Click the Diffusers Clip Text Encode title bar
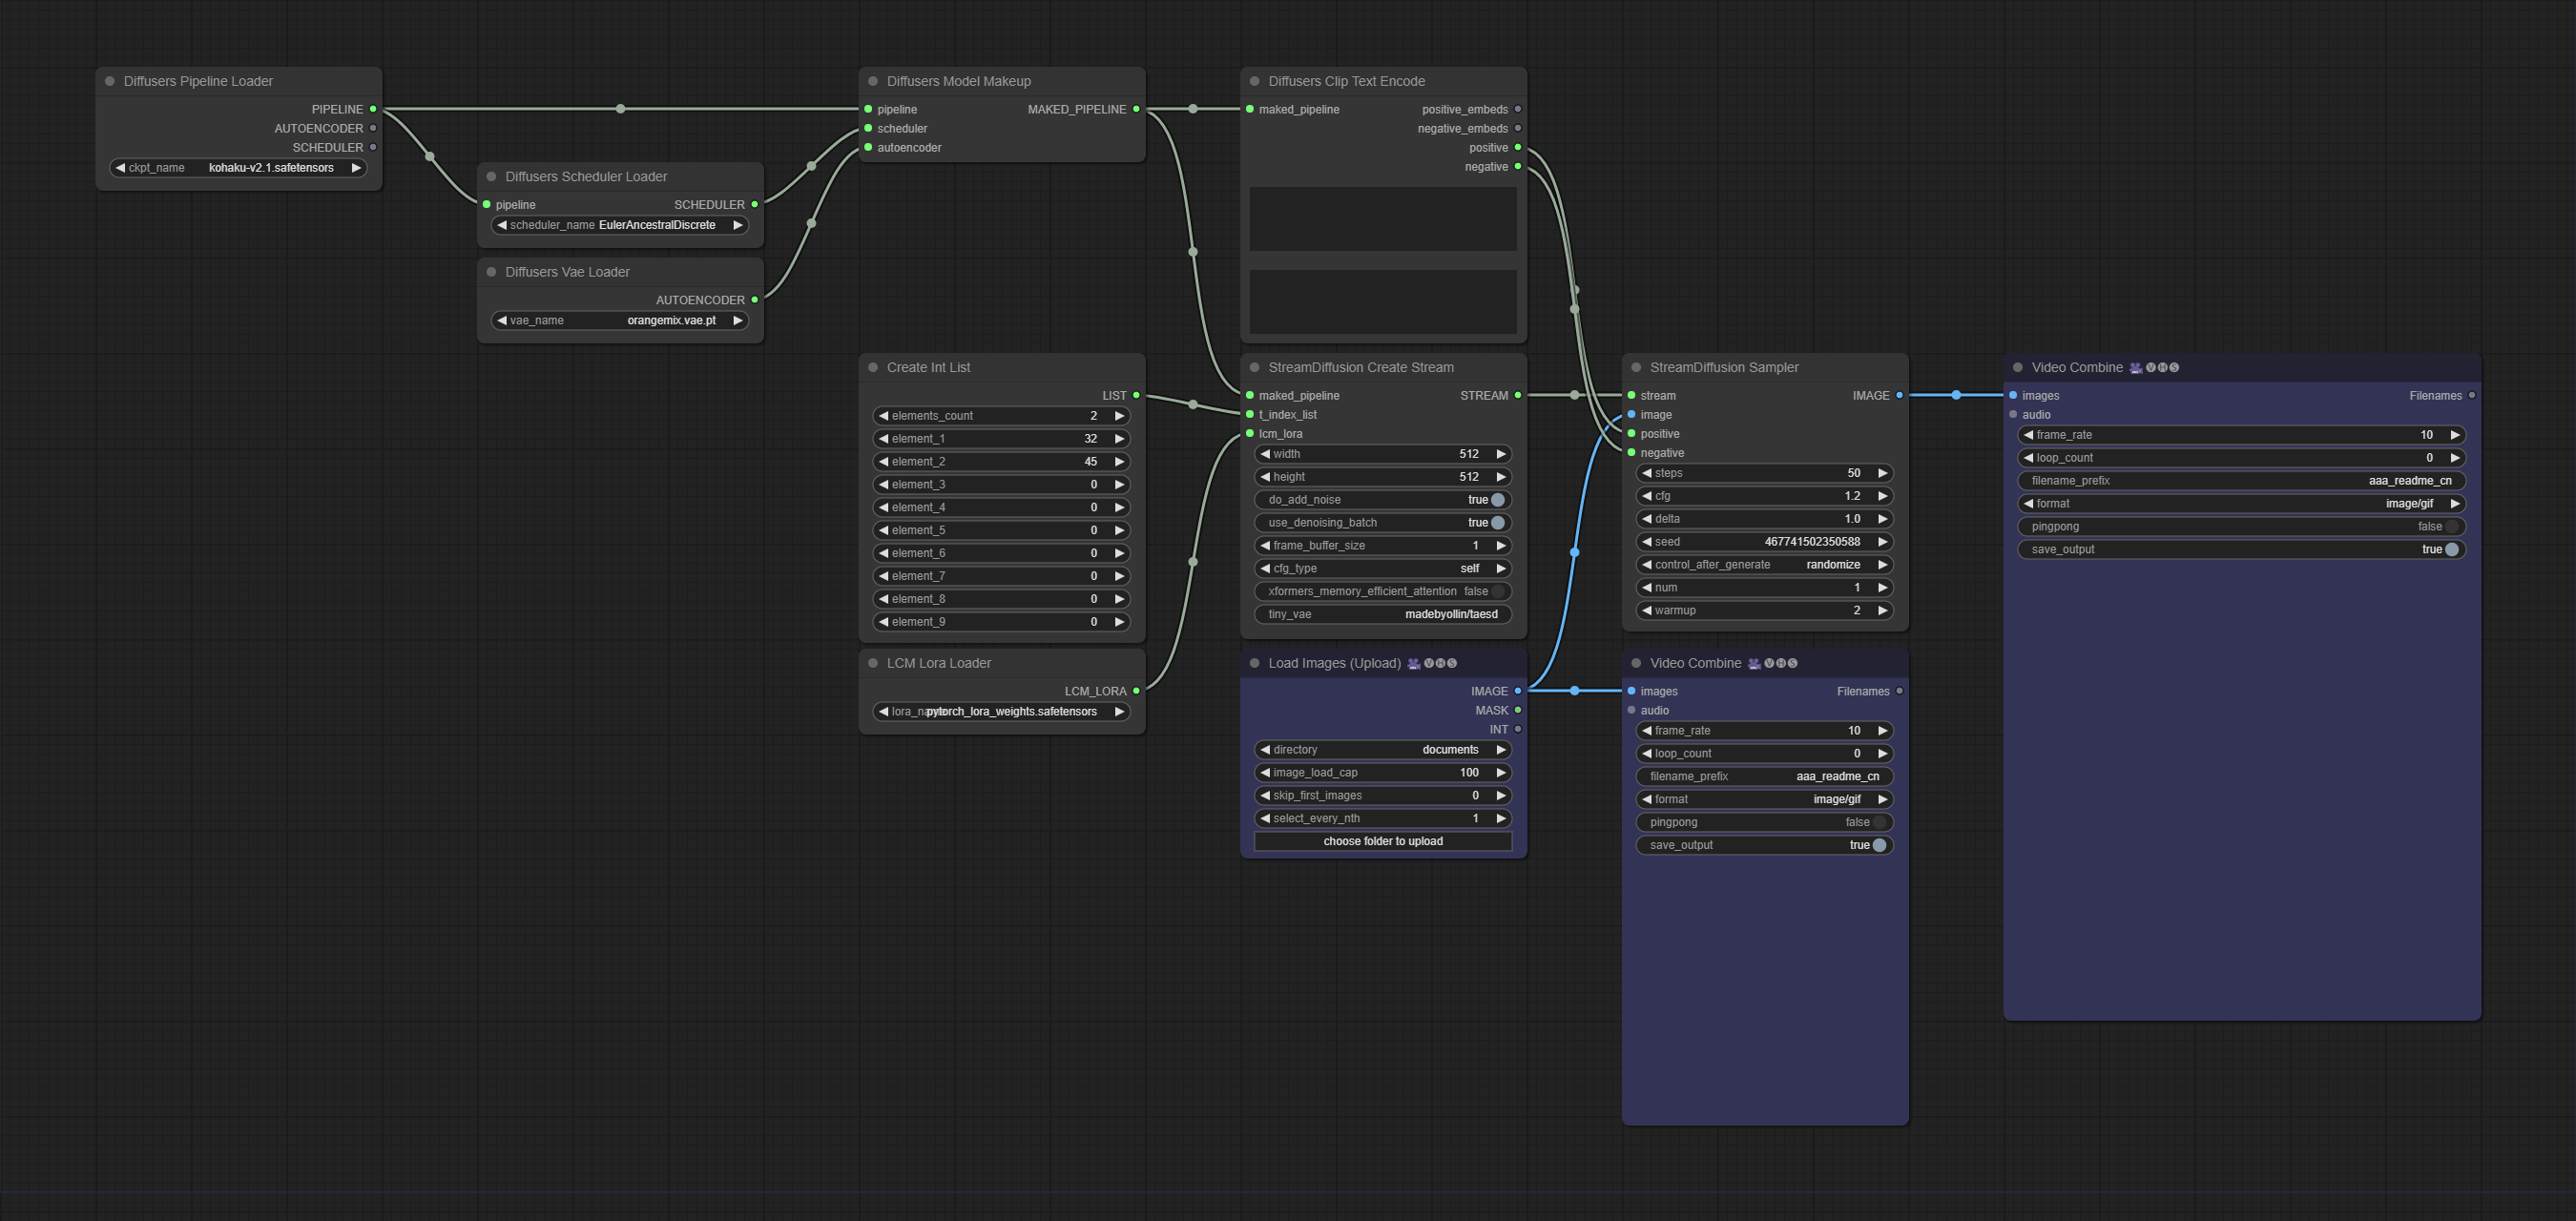 click(x=1346, y=81)
